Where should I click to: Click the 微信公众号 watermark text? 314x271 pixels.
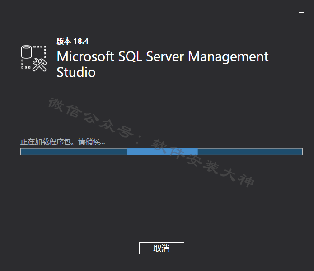[x=91, y=117]
